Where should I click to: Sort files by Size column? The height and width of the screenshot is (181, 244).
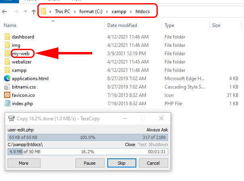(216, 25)
